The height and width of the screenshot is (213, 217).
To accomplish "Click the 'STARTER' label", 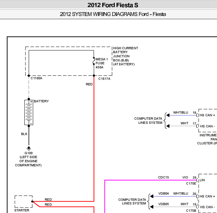I will click(22, 211).
